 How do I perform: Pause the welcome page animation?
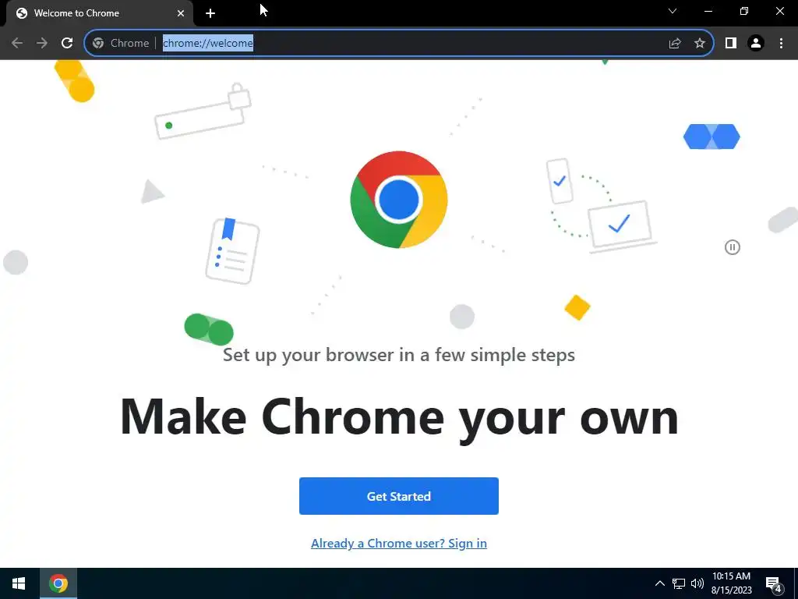(733, 247)
